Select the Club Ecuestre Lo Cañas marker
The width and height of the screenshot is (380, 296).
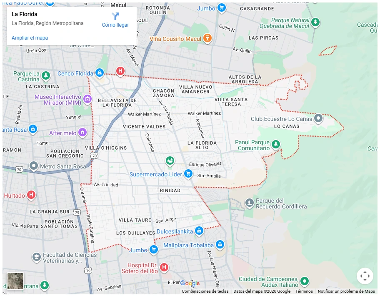pos(318,118)
